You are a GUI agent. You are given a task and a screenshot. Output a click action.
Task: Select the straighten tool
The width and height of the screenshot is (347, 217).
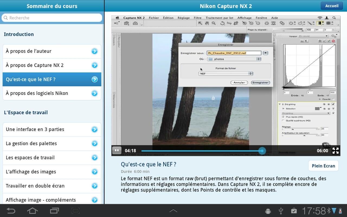229,23
